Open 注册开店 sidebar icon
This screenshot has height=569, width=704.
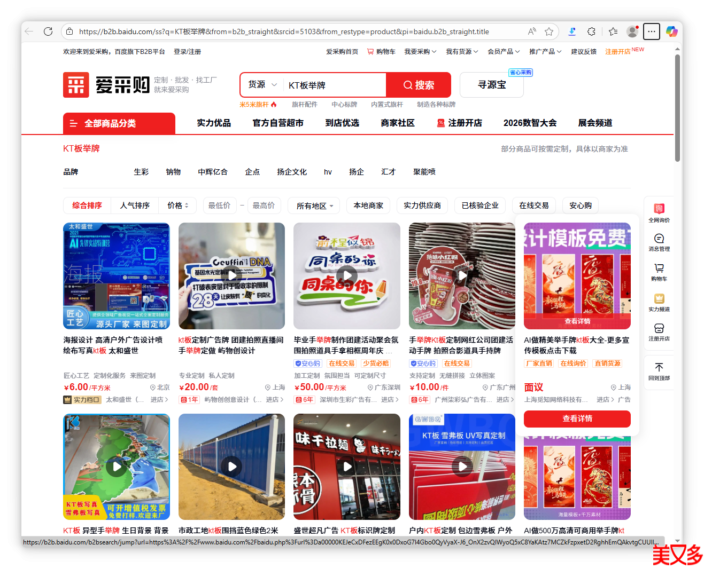pyautogui.click(x=659, y=331)
